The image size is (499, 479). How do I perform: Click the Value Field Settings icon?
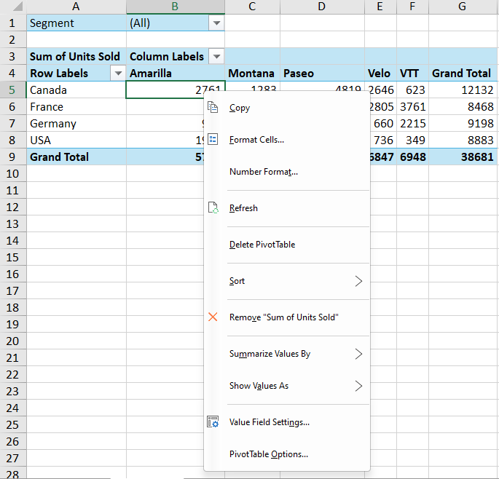pyautogui.click(x=213, y=422)
